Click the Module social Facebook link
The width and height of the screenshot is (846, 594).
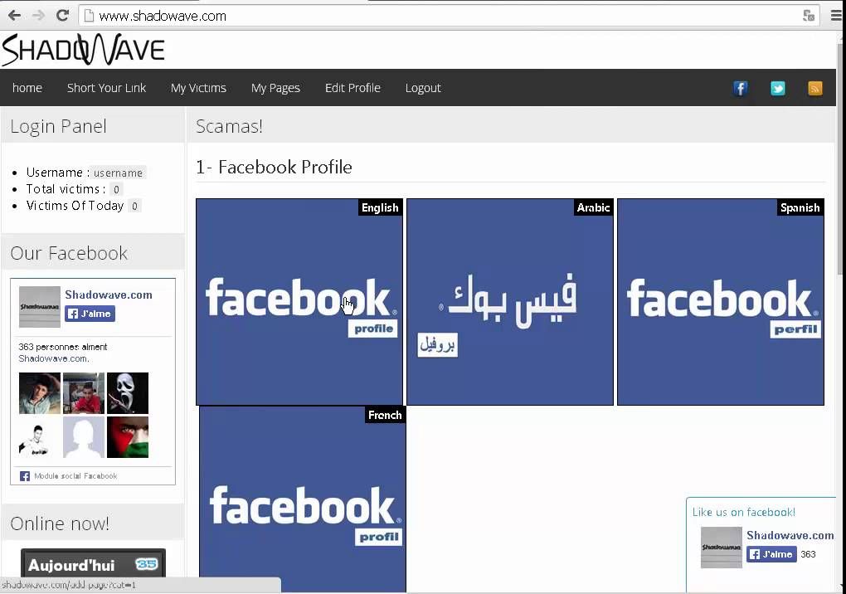(x=75, y=476)
